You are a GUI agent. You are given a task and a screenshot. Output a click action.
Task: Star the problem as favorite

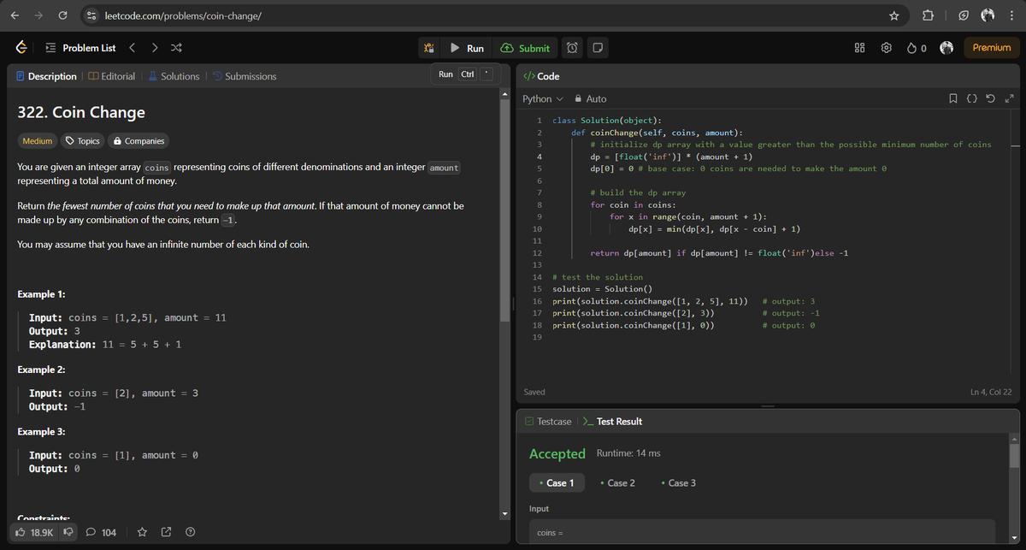coord(143,533)
